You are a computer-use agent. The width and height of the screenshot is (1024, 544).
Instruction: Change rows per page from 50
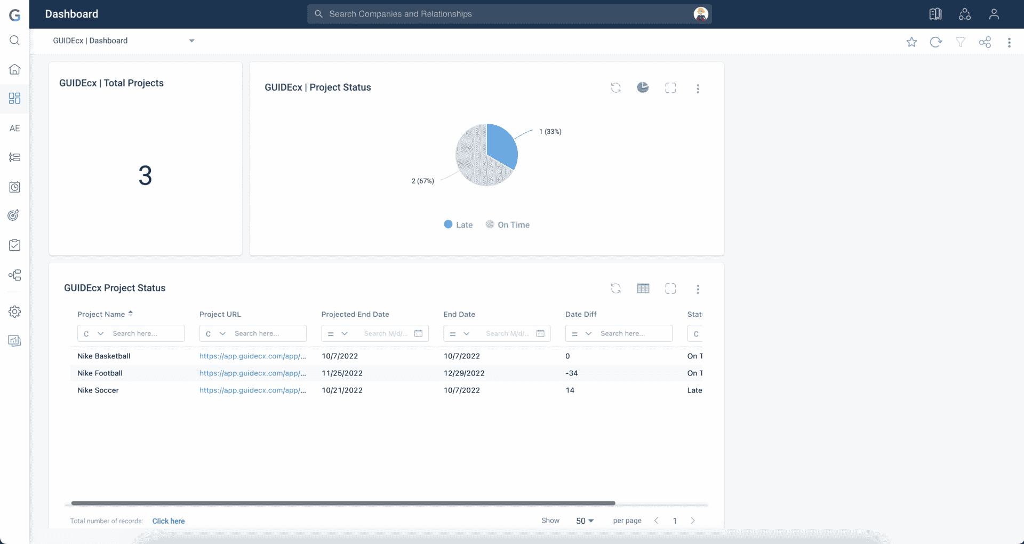click(585, 521)
